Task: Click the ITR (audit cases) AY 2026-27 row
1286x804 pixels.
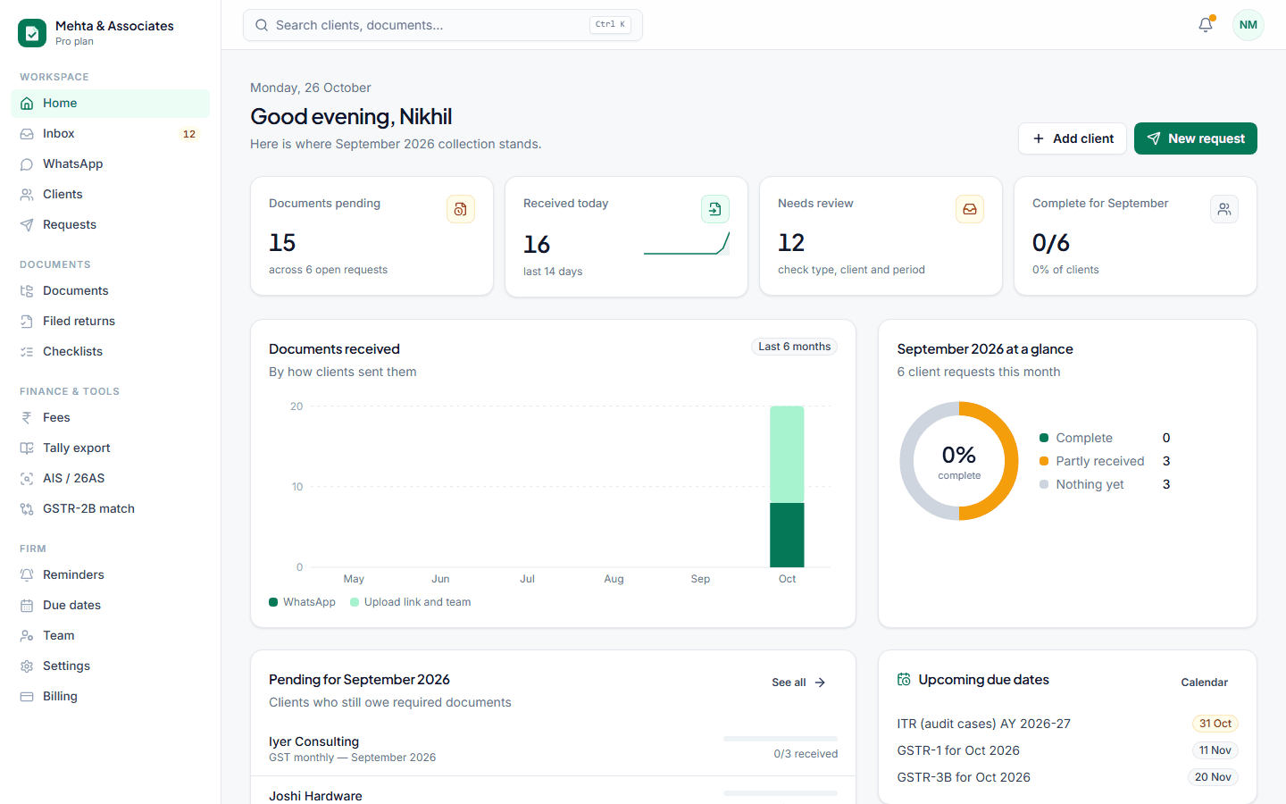Action: 1068,724
